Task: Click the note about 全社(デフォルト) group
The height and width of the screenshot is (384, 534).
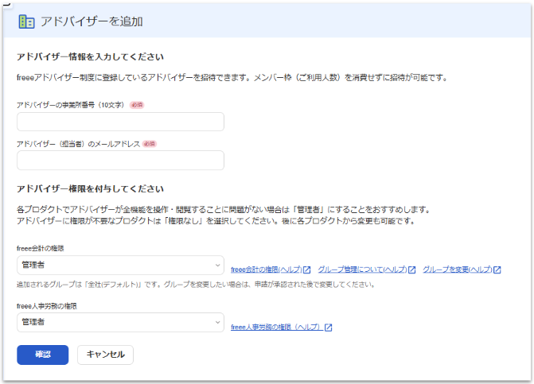Action: point(196,285)
